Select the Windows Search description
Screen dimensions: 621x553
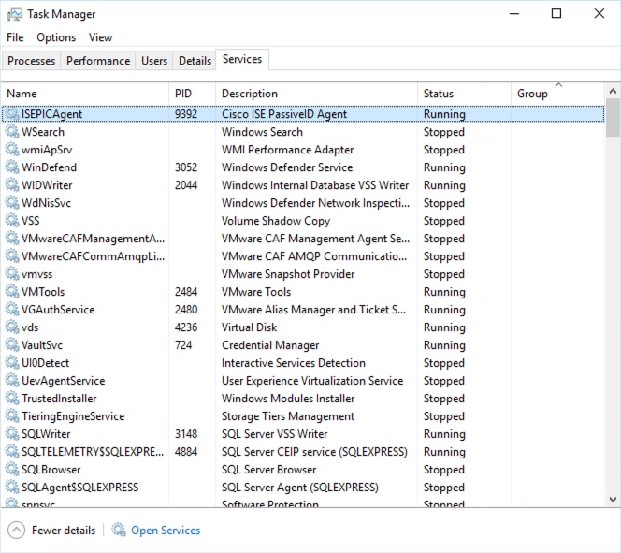[262, 132]
